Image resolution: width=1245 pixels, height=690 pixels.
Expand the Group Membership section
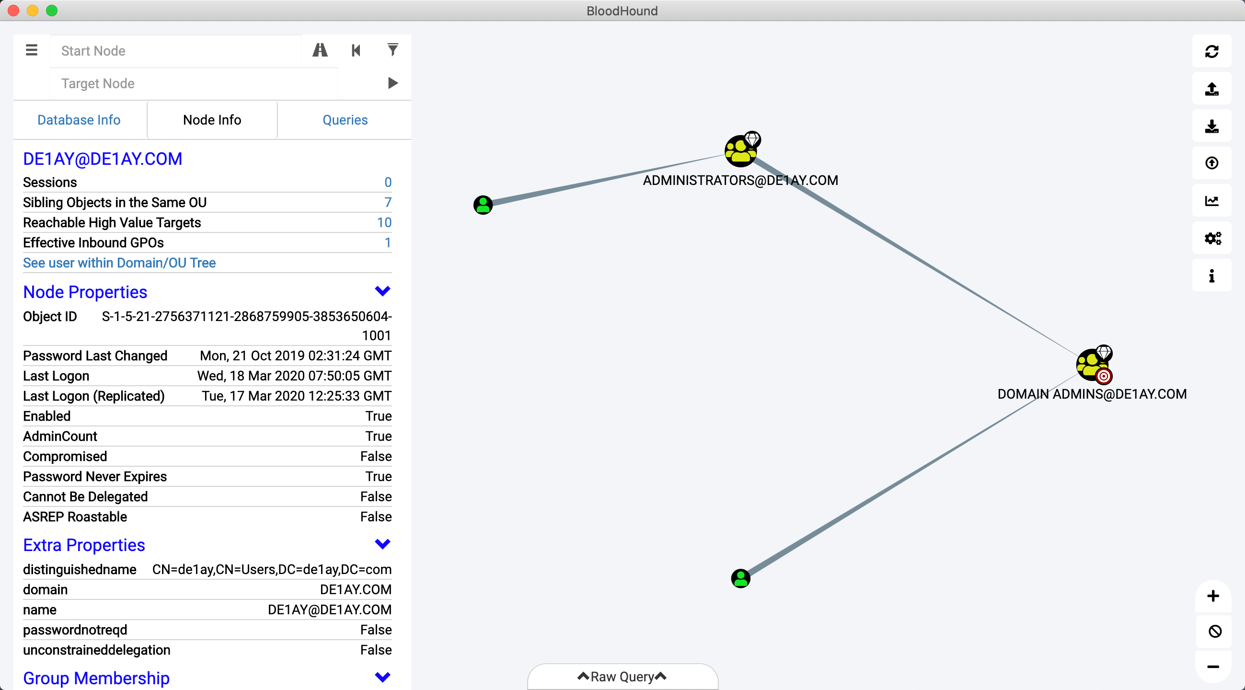(382, 678)
